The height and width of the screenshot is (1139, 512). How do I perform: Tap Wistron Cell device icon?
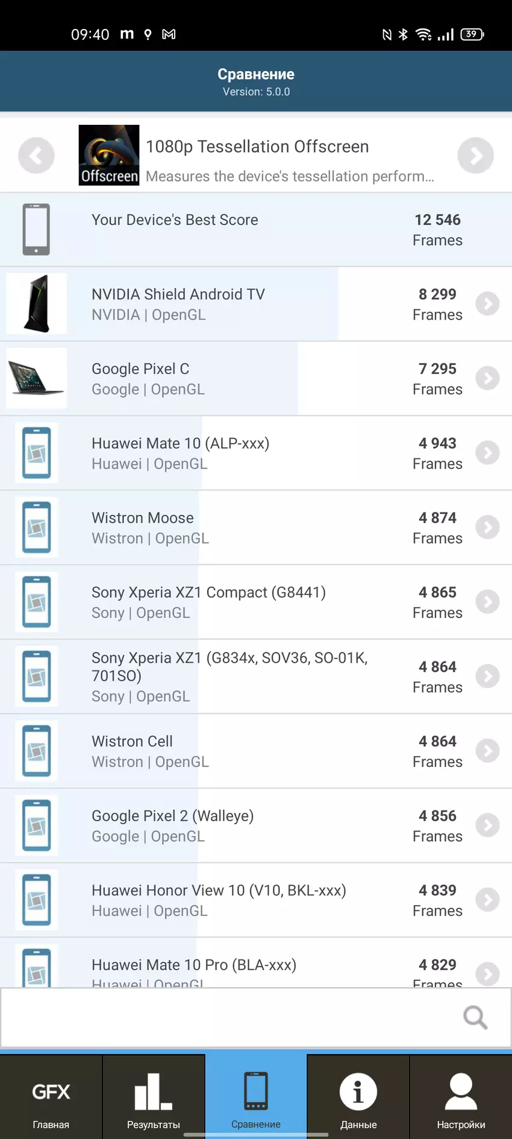click(x=37, y=751)
